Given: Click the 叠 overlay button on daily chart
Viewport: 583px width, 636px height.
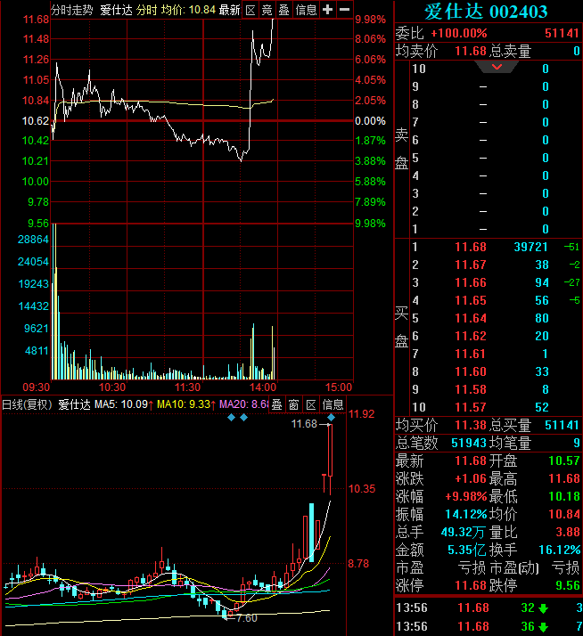Looking at the screenshot, I should pyautogui.click(x=277, y=404).
